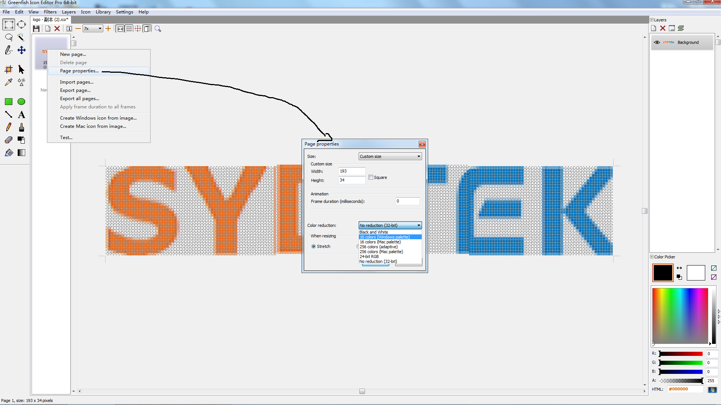Viewport: 721px width, 405px height.
Task: Select the line drawing tool
Action: pos(9,114)
